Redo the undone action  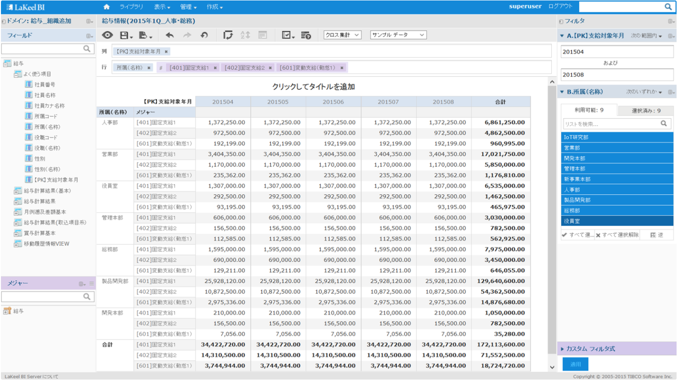tap(187, 35)
